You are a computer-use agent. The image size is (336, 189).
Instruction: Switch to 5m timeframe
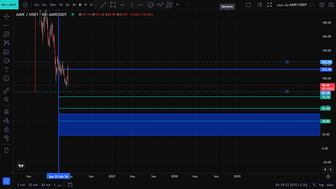[44, 5]
